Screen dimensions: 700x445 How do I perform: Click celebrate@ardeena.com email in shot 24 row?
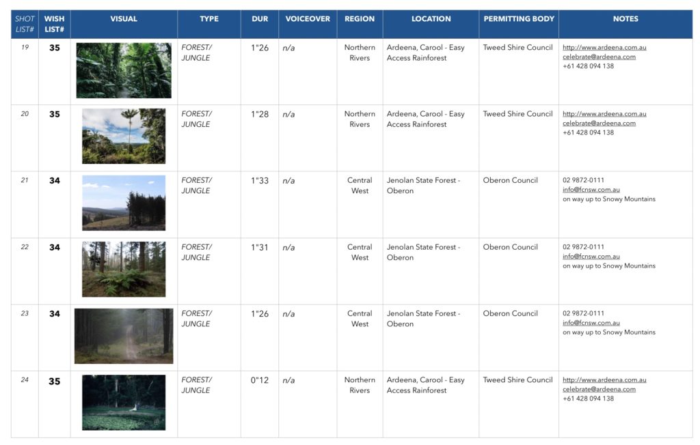click(x=599, y=389)
